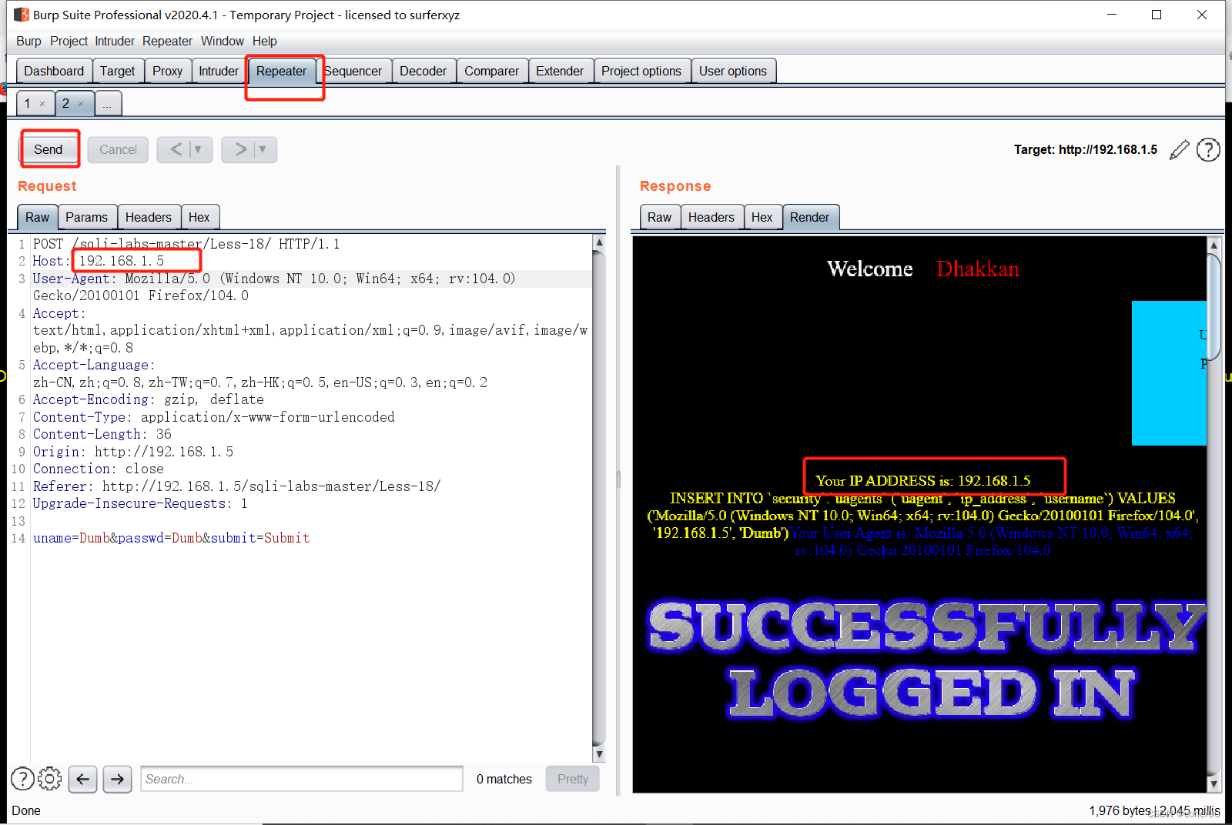Open the Intruder tab
The height and width of the screenshot is (825, 1232).
(219, 71)
